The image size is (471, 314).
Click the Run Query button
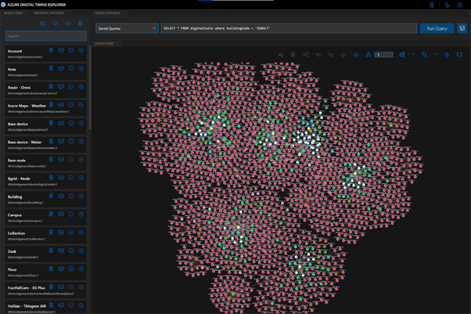(437, 28)
